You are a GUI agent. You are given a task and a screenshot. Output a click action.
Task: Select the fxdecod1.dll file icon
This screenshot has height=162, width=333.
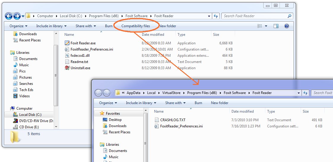[67, 55]
